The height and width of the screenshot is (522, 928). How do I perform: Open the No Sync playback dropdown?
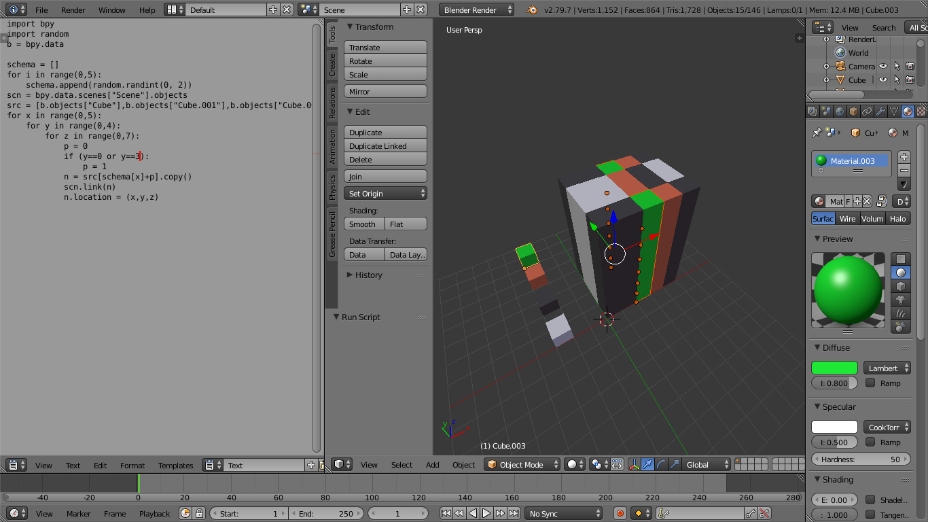pos(563,514)
